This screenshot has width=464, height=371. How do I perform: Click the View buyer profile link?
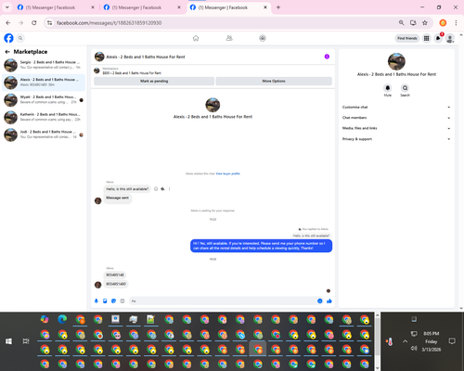coord(228,173)
